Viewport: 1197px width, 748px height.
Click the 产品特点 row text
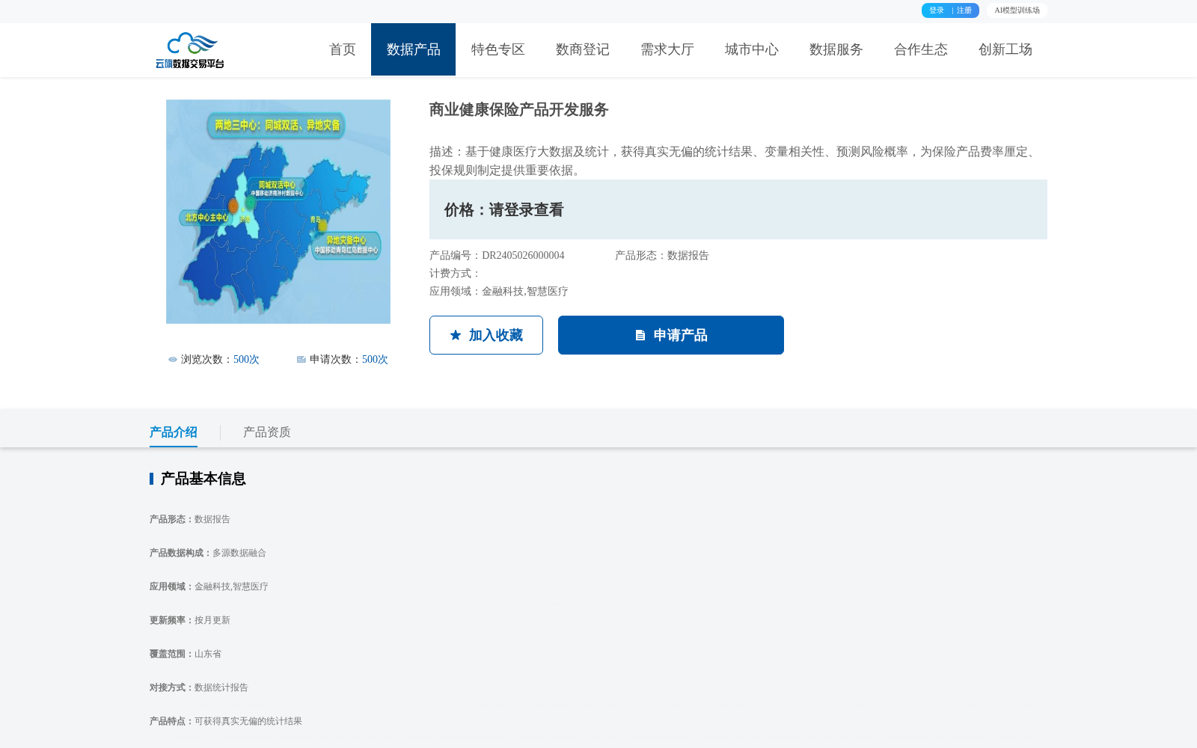click(x=226, y=722)
